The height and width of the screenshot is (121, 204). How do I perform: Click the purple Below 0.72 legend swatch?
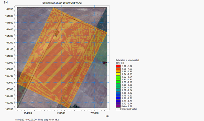pyautogui.click(x=118, y=106)
